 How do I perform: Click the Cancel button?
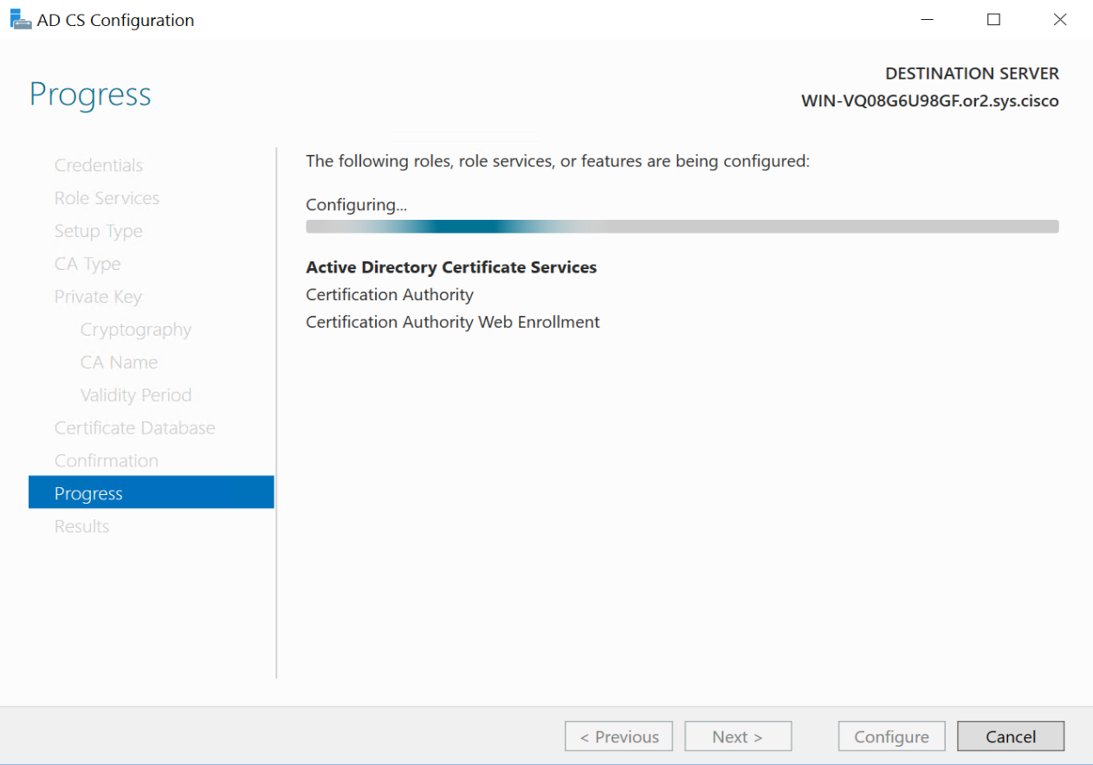click(x=1010, y=736)
